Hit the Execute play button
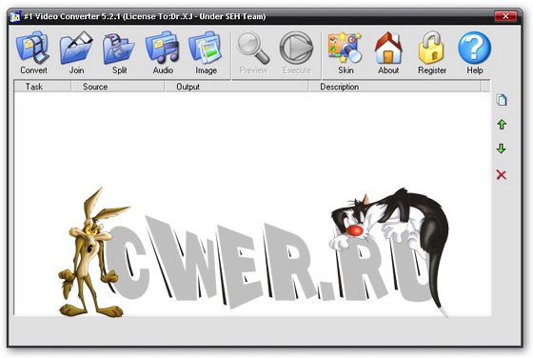The height and width of the screenshot is (358, 533). coord(296,52)
